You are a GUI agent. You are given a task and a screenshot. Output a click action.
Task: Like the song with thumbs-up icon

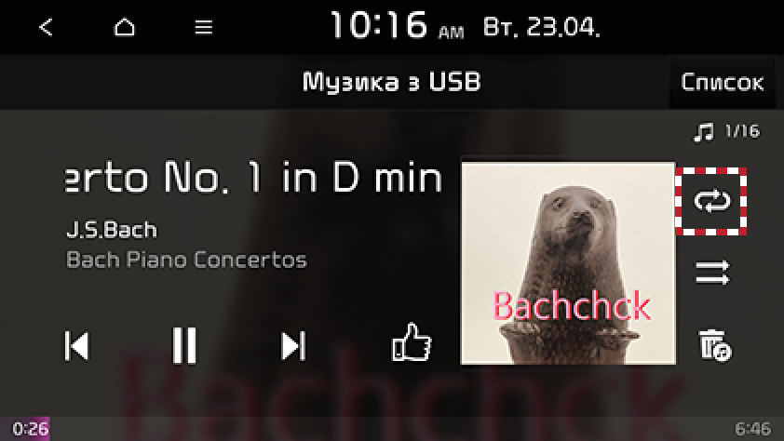coord(411,342)
